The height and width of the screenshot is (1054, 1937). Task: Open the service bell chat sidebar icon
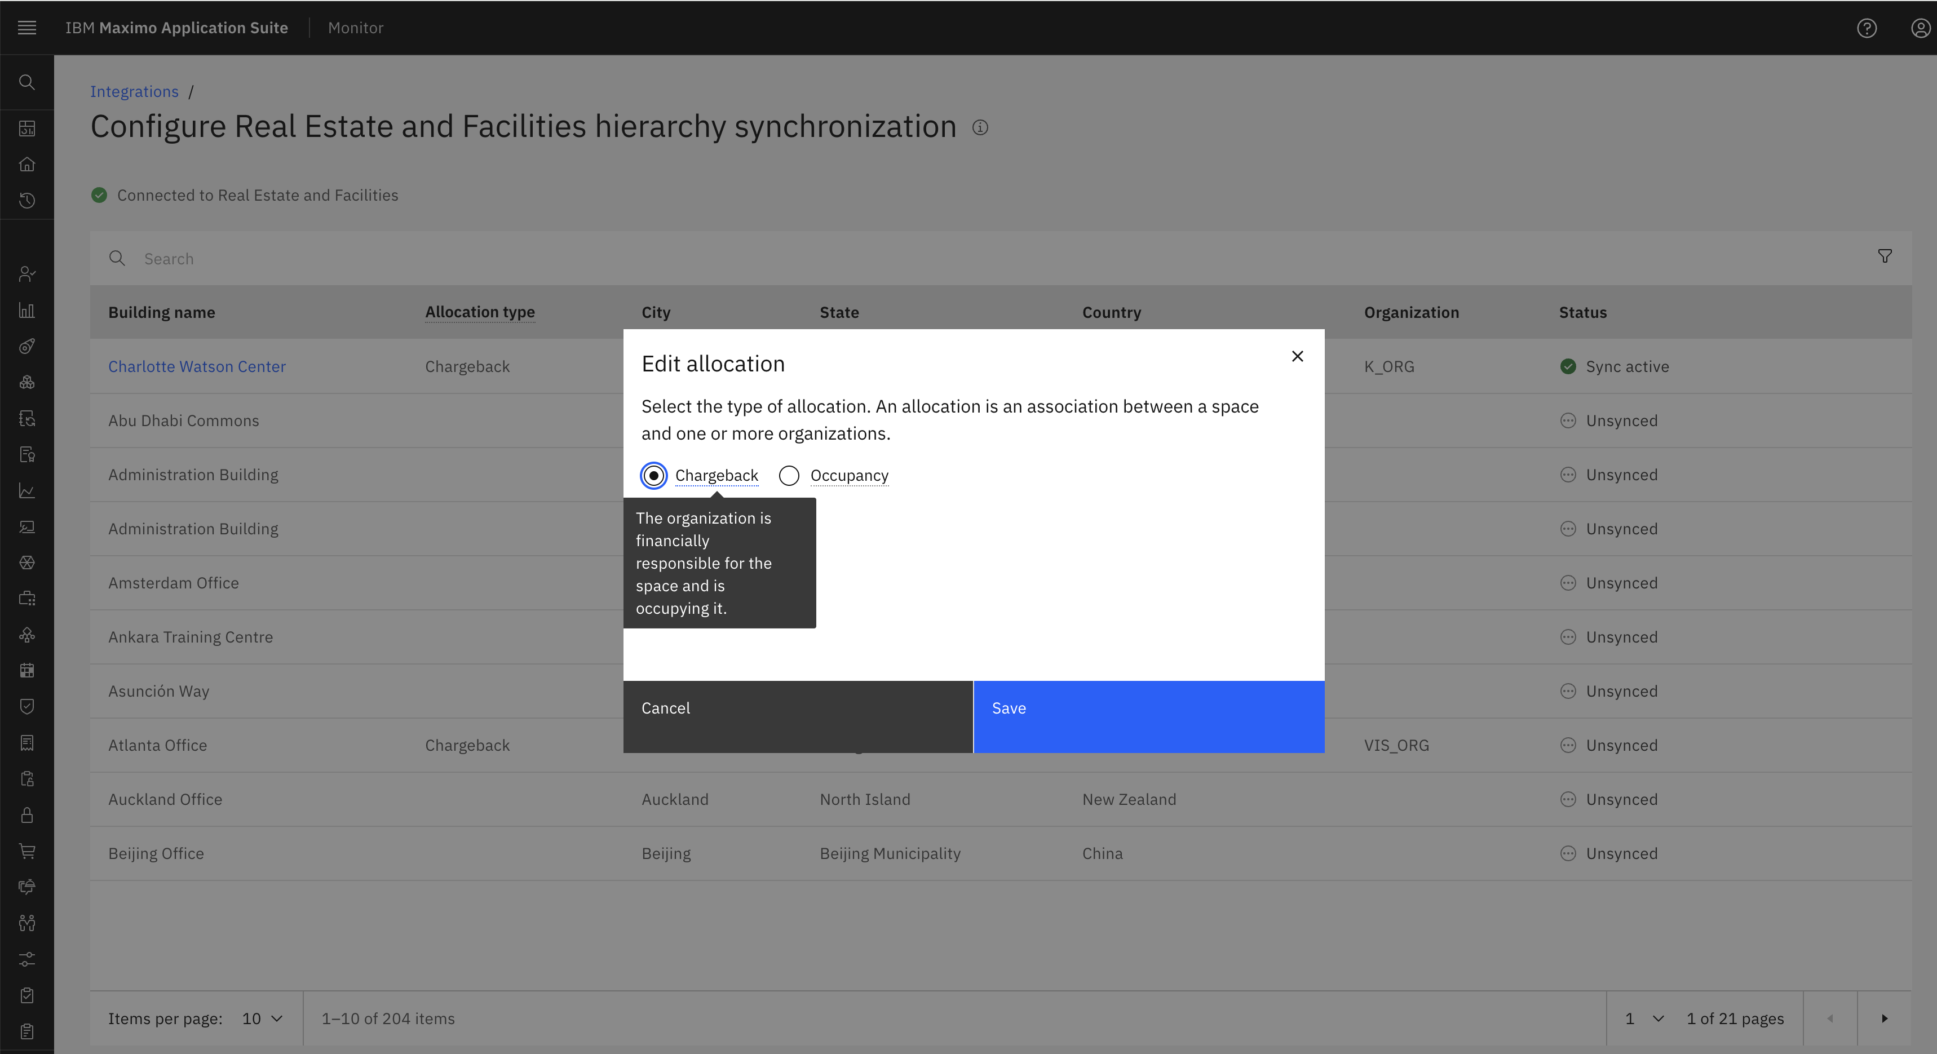pos(27,887)
